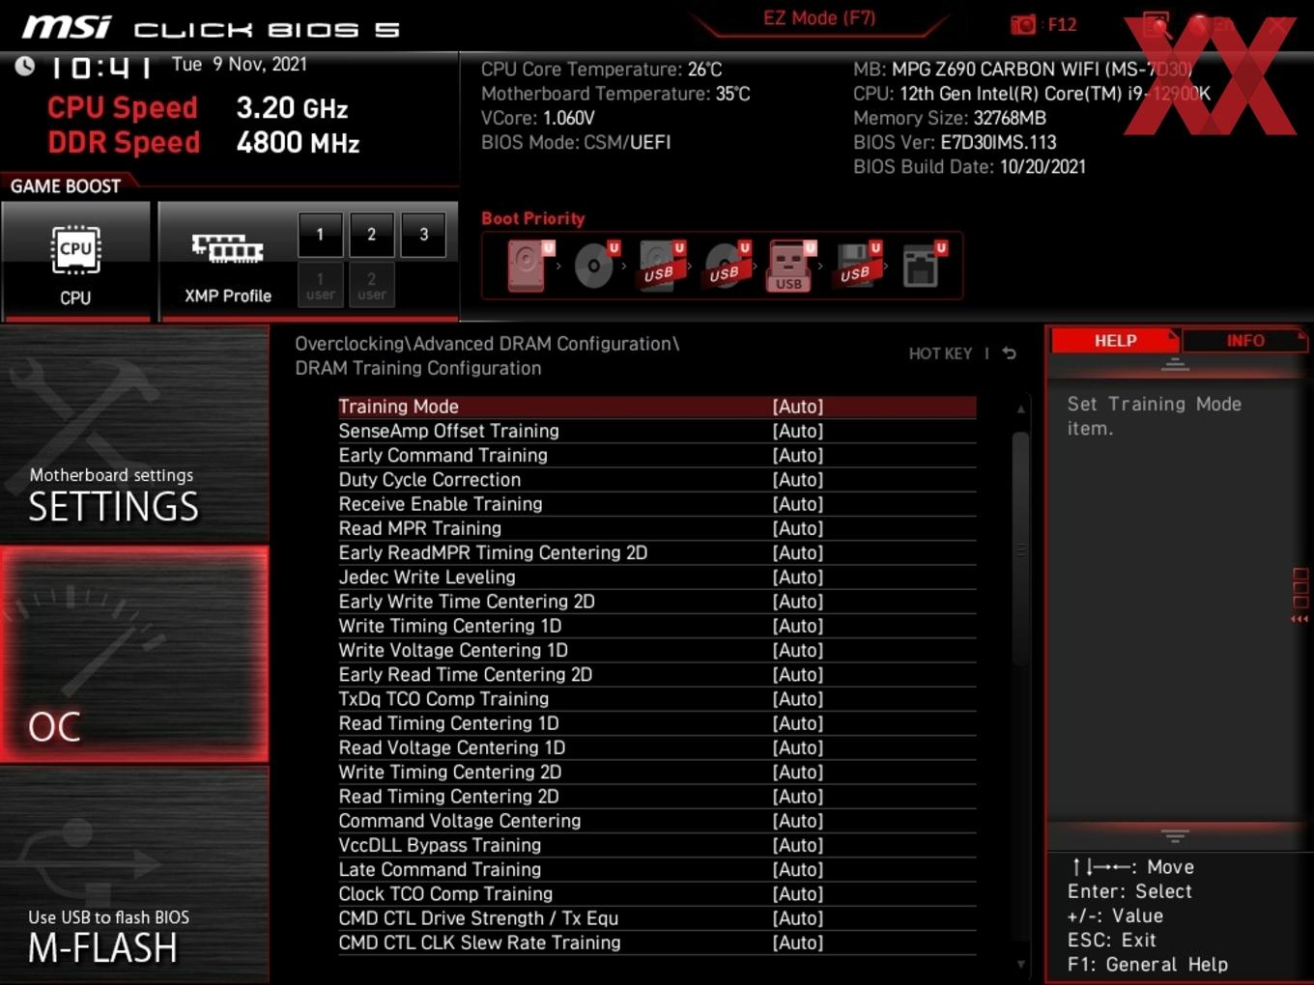Click the BIOS Ver E7D30IMS.113 text
Image resolution: width=1314 pixels, height=985 pixels.
[x=955, y=142]
